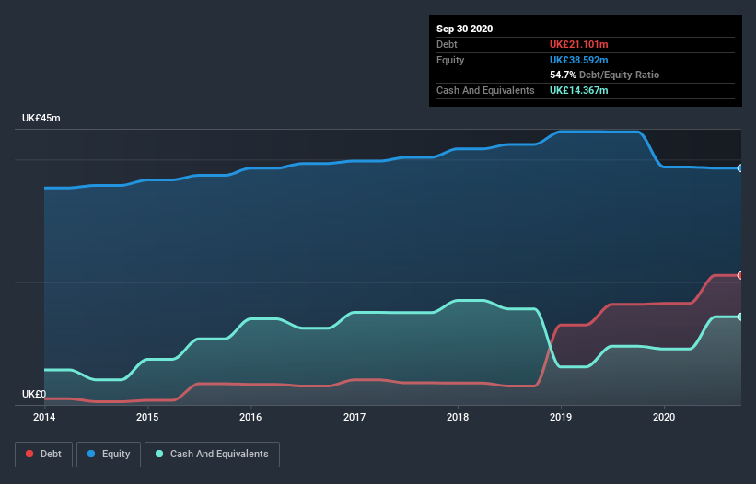
Task: Click the 2020 axis label
Action: [664, 417]
